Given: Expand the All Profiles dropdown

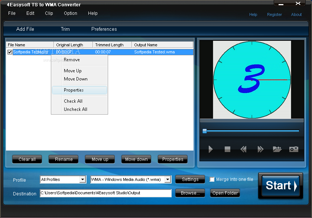Looking at the screenshot, I should (82, 179).
